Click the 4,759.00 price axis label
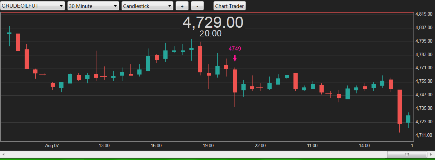 coord(423,81)
